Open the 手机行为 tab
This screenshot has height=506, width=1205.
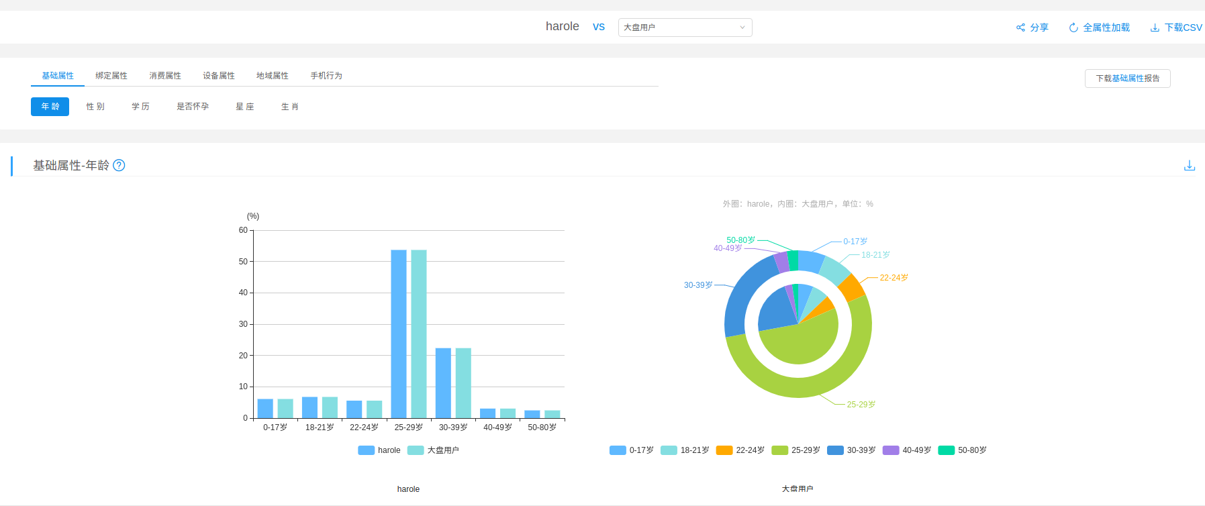(x=326, y=76)
